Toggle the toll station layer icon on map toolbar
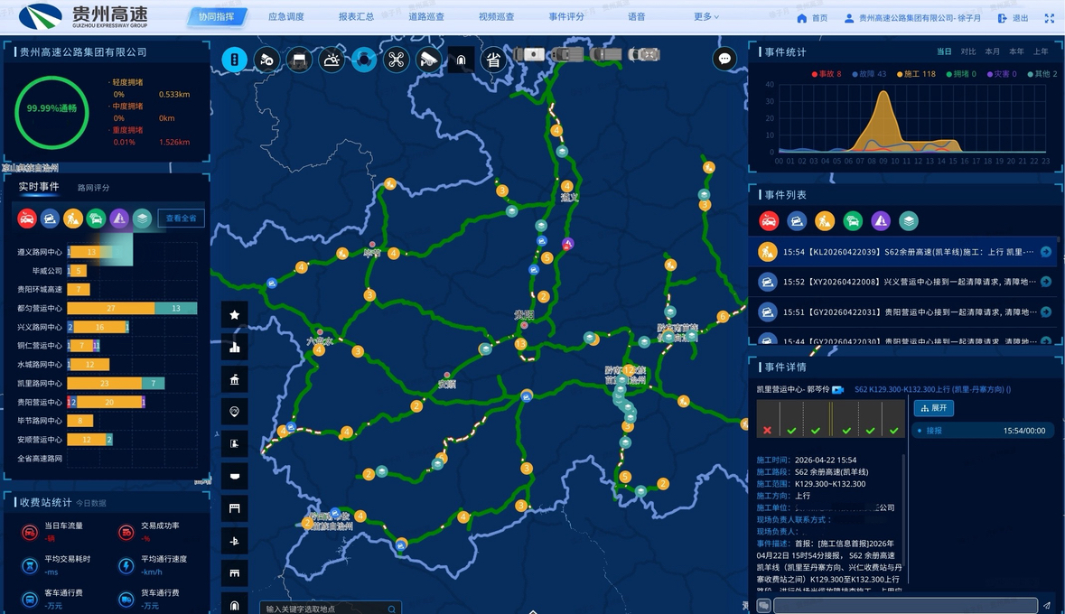Screen dimensions: 1065x614 coord(299,60)
